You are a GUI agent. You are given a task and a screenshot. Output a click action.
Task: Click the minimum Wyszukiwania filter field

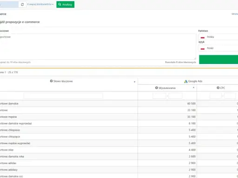159,96
